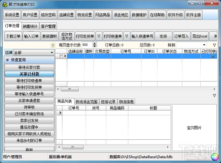Viewport: 221px width, 163px height.
Task: Filter by 来自乡村的订单
Action: click(x=29, y=140)
